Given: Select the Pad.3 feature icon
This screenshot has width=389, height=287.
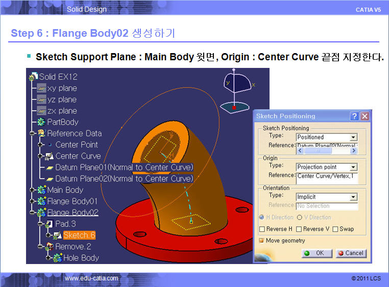Looking at the screenshot, I should [x=50, y=224].
